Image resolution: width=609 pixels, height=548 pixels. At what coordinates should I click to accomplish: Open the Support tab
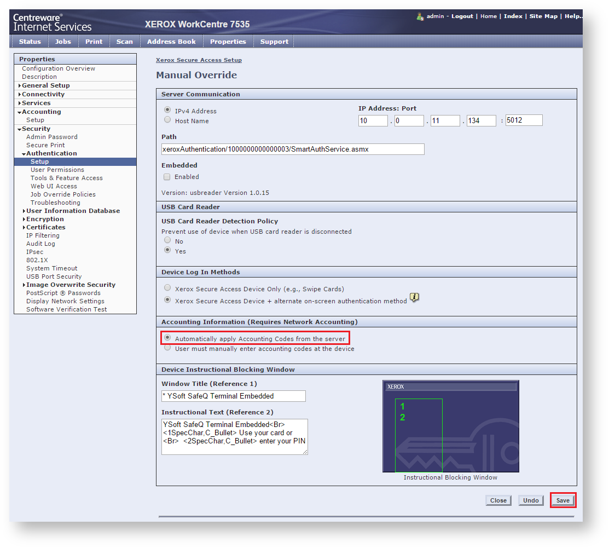(x=274, y=42)
